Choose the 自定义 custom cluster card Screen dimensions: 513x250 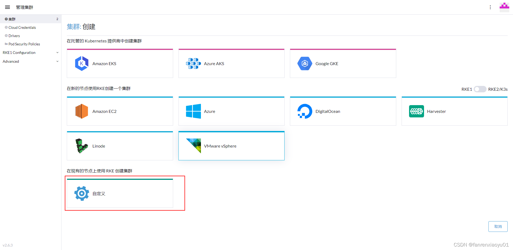(120, 193)
